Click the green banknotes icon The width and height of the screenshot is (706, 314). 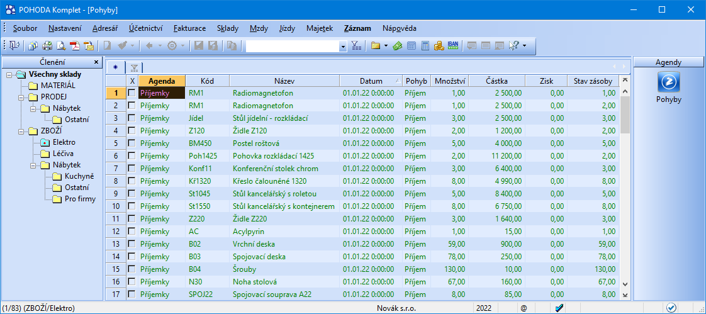tap(396, 46)
